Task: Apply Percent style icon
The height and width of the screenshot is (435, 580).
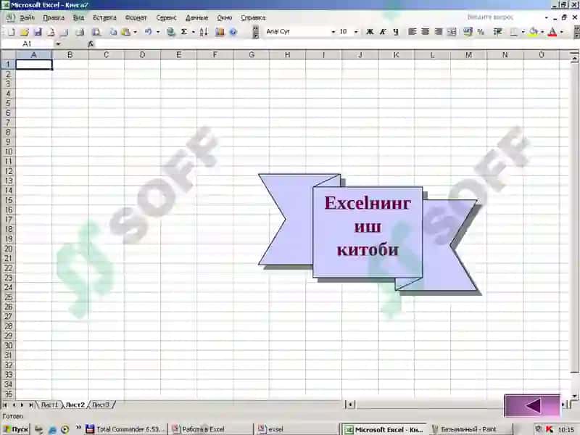Action: pos(481,32)
